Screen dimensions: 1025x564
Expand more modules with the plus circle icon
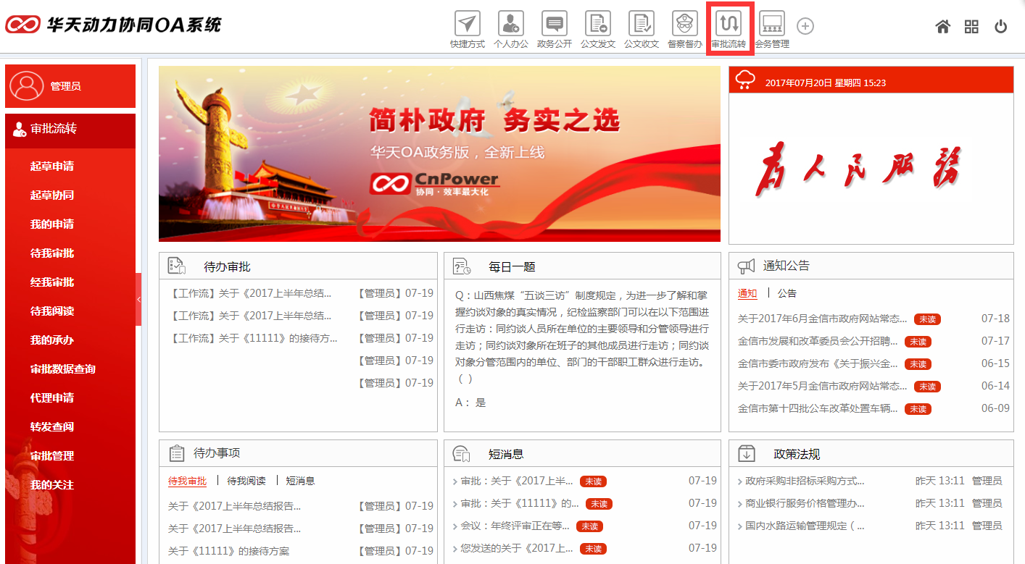805,26
